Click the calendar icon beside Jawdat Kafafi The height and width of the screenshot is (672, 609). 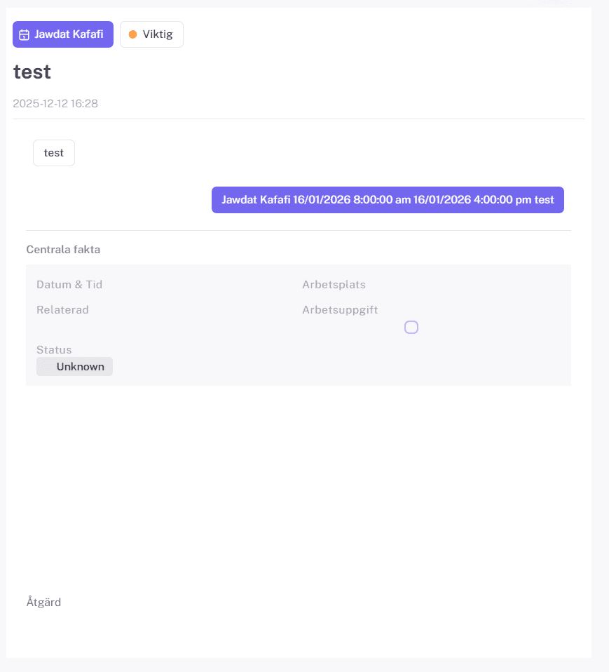point(24,34)
